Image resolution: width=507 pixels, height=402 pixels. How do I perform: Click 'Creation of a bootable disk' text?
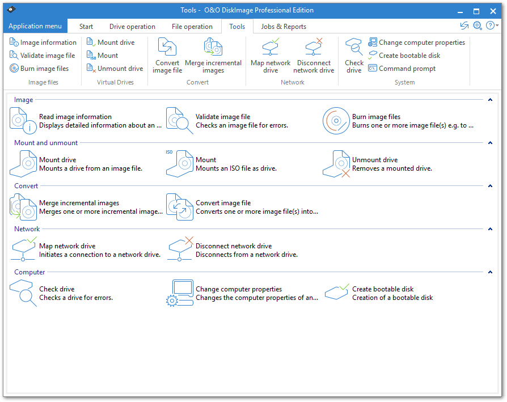[x=392, y=298]
